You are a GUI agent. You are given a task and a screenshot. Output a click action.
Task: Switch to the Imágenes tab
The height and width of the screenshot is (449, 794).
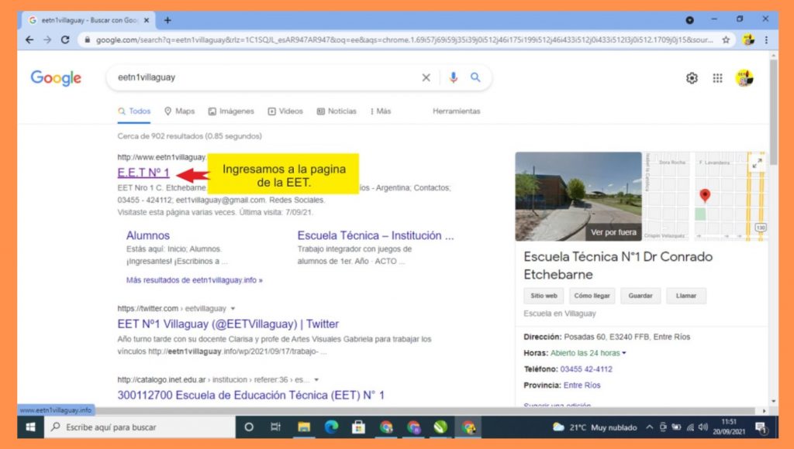coord(231,111)
